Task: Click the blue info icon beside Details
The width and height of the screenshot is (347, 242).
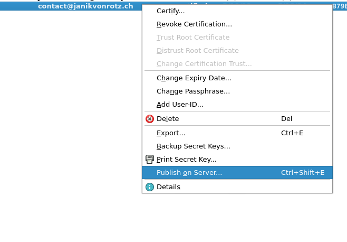Action: click(150, 187)
